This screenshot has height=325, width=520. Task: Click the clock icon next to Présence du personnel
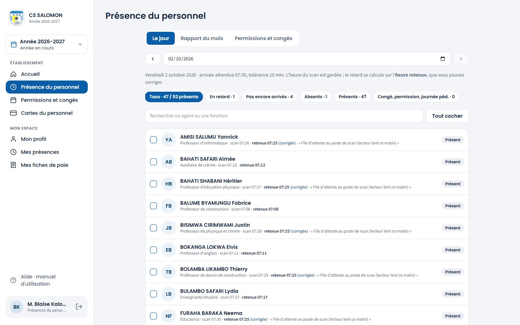coord(13,87)
